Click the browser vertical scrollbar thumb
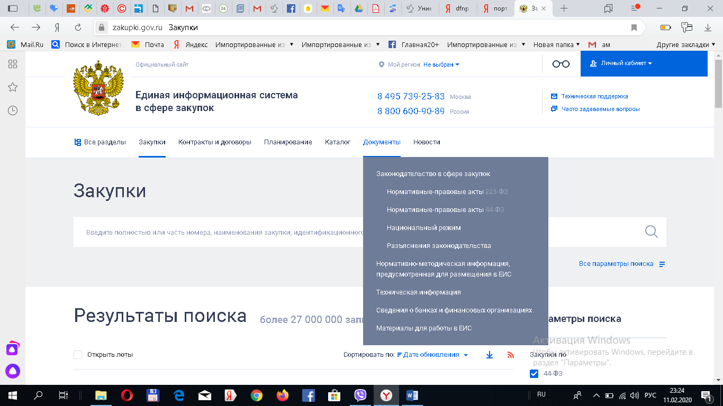Image resolution: width=723 pixels, height=406 pixels. click(718, 79)
